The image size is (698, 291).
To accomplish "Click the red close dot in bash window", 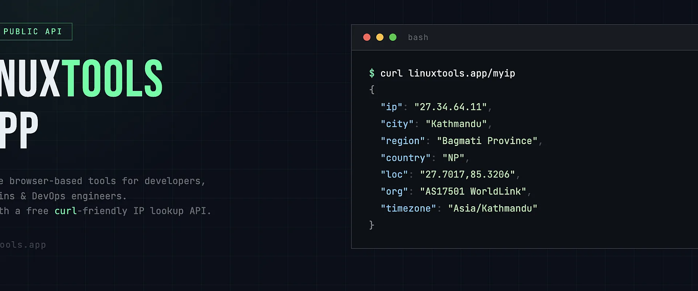I will (367, 37).
